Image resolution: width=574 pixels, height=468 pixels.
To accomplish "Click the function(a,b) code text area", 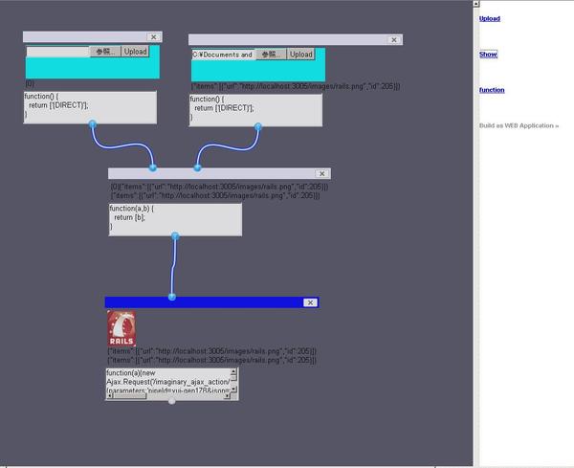I will [174, 218].
